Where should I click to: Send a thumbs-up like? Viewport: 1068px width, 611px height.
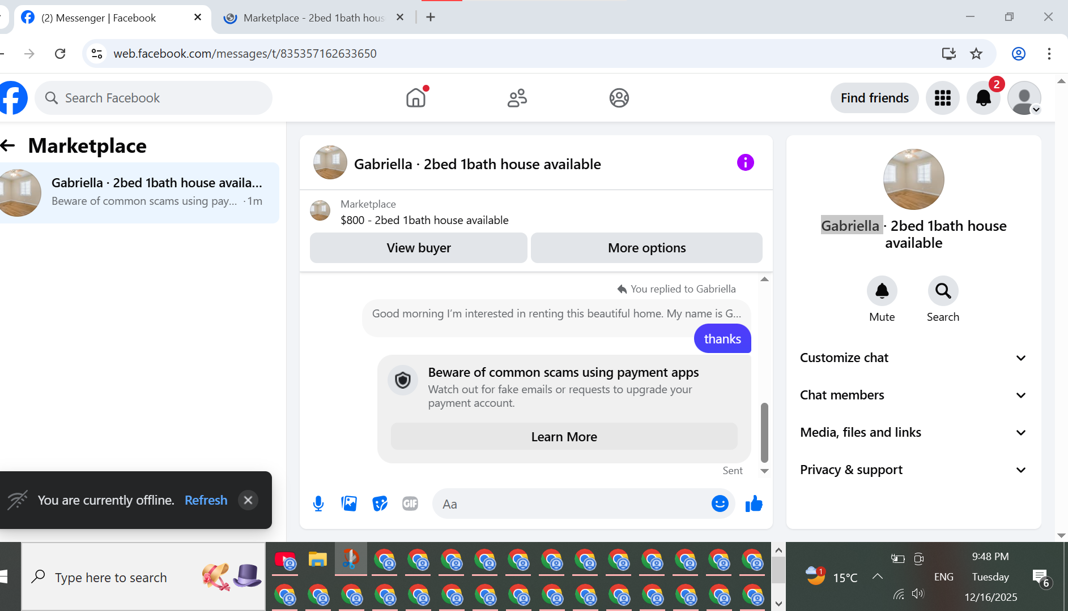pyautogui.click(x=754, y=504)
